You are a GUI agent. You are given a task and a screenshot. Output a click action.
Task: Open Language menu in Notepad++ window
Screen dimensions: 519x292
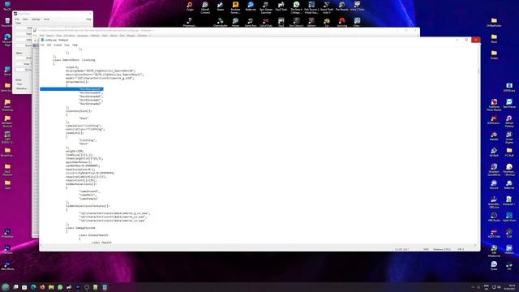point(83,36)
